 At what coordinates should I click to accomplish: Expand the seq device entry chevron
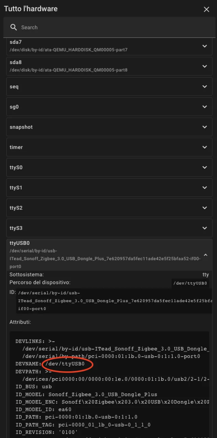pos(204,87)
